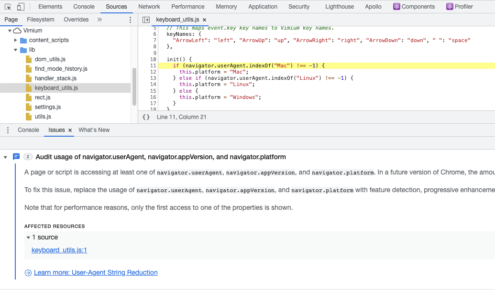Open the Elements panel tab

coord(50,7)
